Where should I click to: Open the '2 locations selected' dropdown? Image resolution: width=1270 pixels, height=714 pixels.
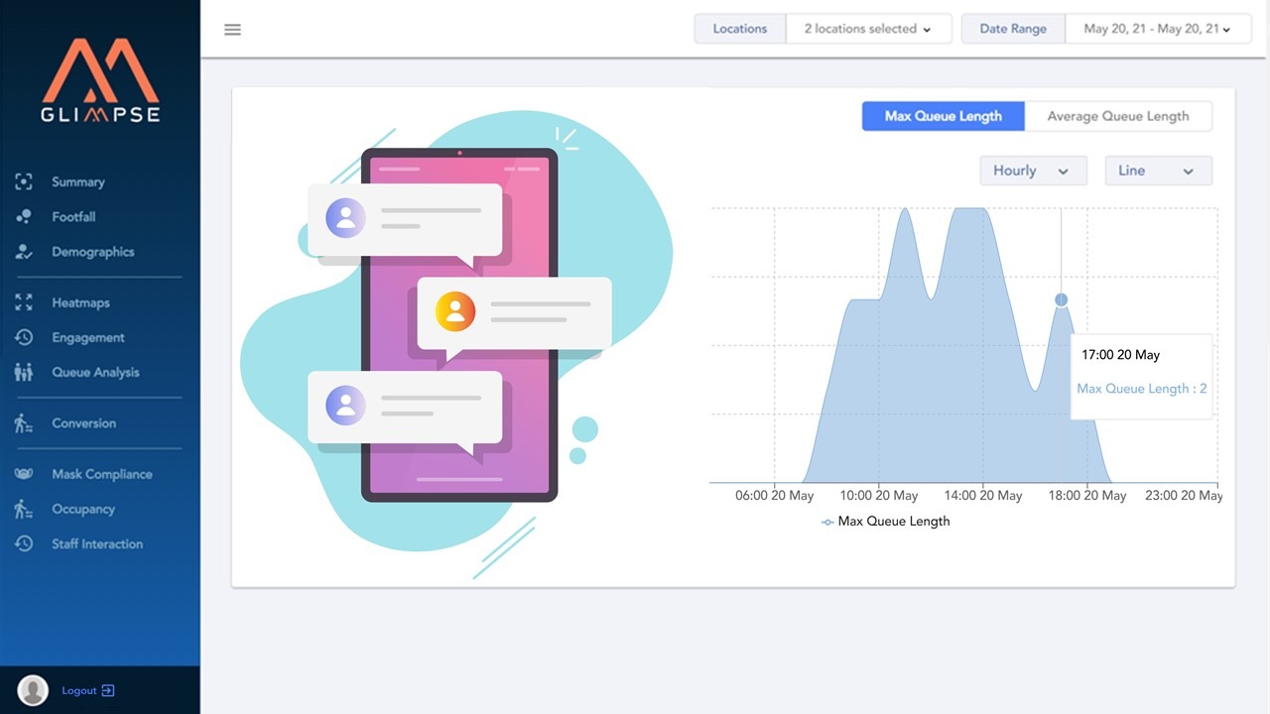point(868,29)
